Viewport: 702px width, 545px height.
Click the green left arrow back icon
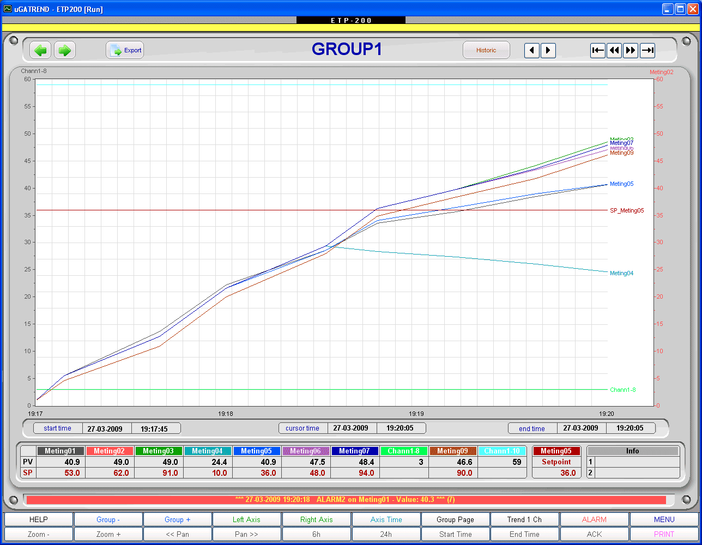[x=40, y=50]
